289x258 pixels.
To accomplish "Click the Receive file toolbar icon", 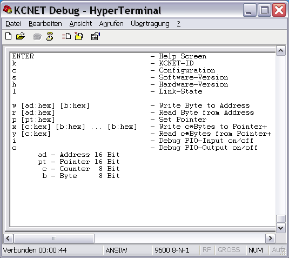I will click(79, 36).
